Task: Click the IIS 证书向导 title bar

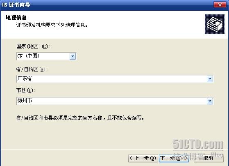Action: (107, 5)
